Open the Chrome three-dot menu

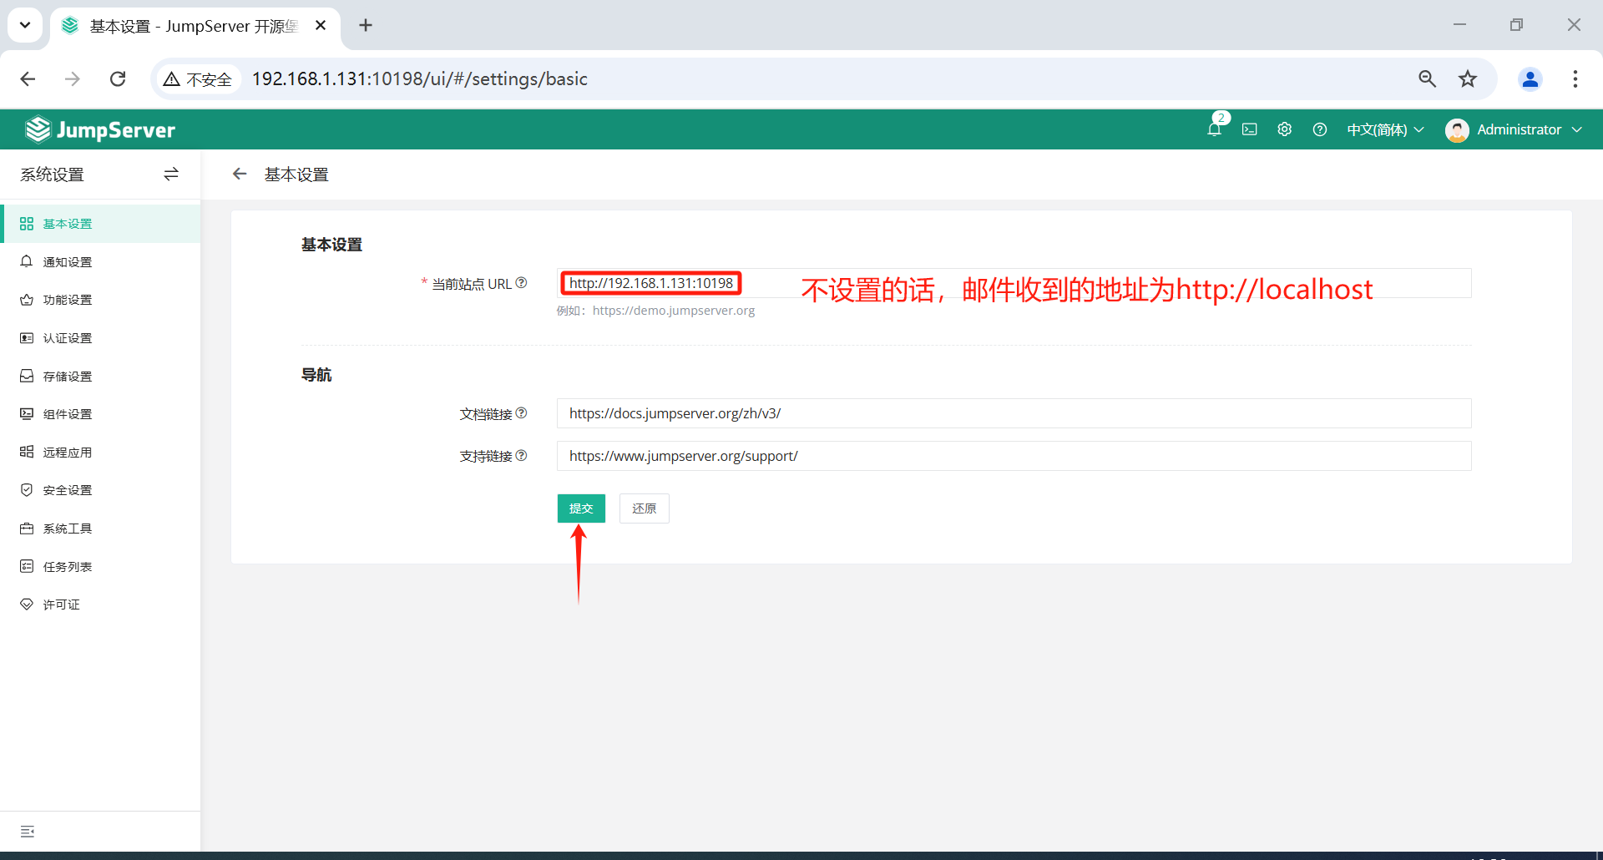coord(1575,78)
